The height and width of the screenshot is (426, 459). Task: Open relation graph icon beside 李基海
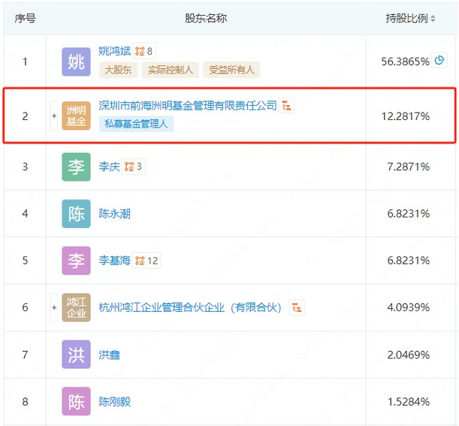pos(146,260)
